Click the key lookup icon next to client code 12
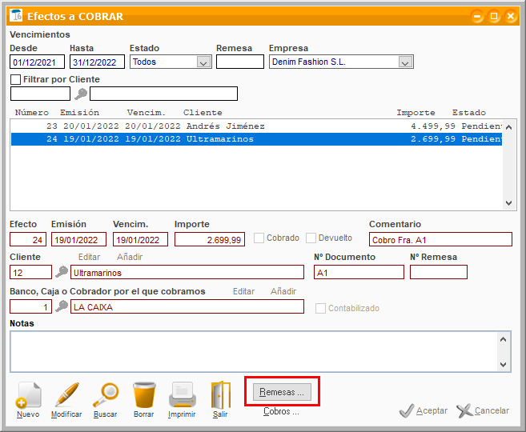526x432 pixels. [x=62, y=272]
